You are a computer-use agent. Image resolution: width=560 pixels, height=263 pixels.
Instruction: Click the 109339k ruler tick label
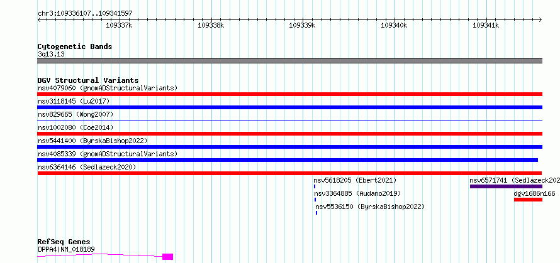pos(302,25)
